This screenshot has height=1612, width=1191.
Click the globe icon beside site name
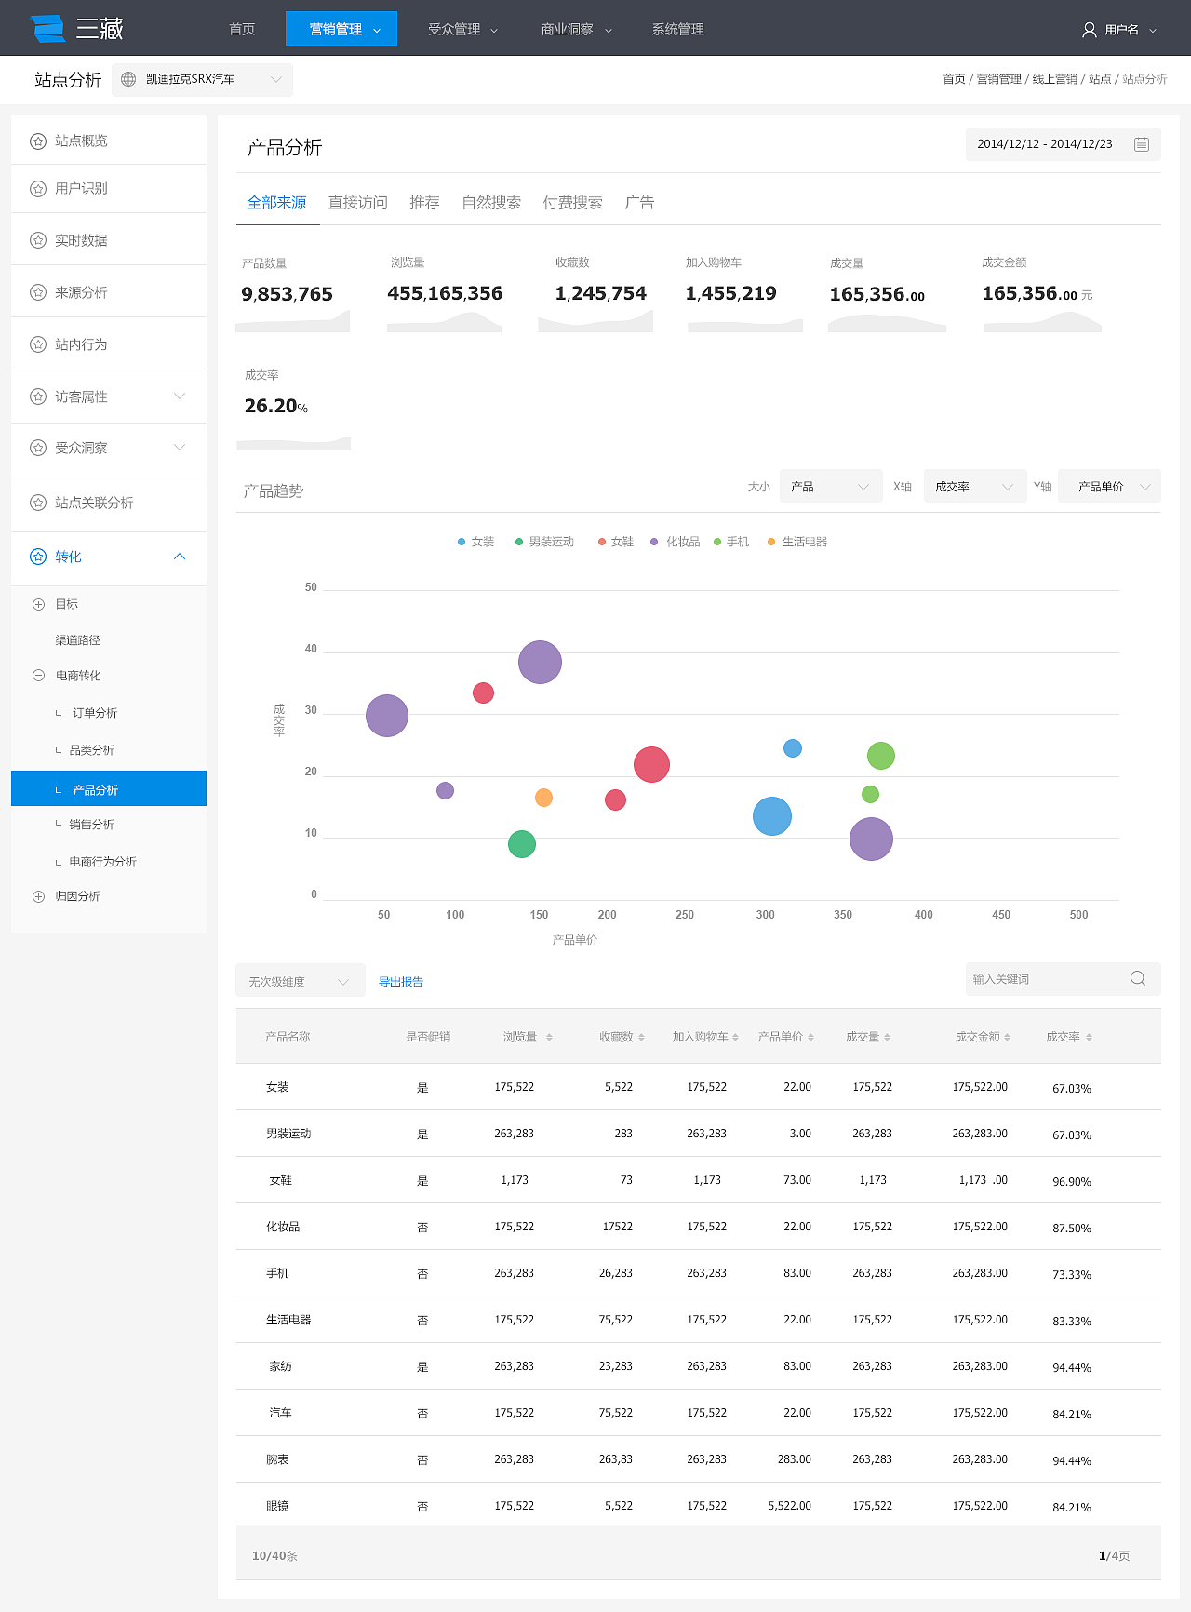pos(128,79)
